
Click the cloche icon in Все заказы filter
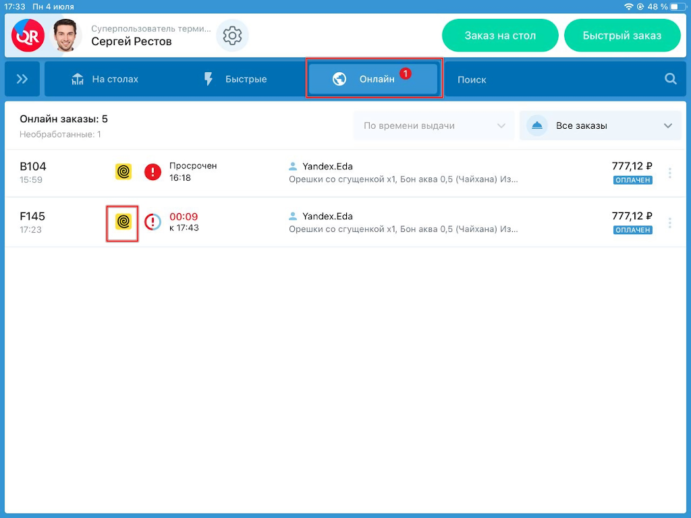click(x=536, y=125)
